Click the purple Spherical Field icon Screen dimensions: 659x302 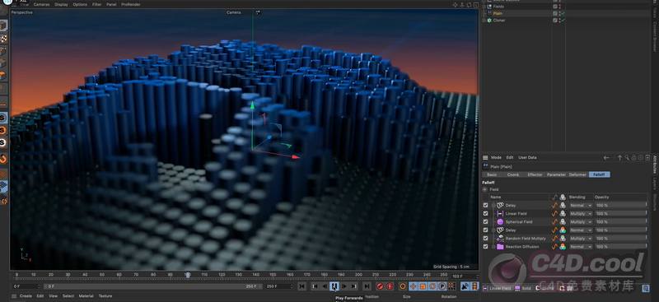pyautogui.click(x=500, y=222)
